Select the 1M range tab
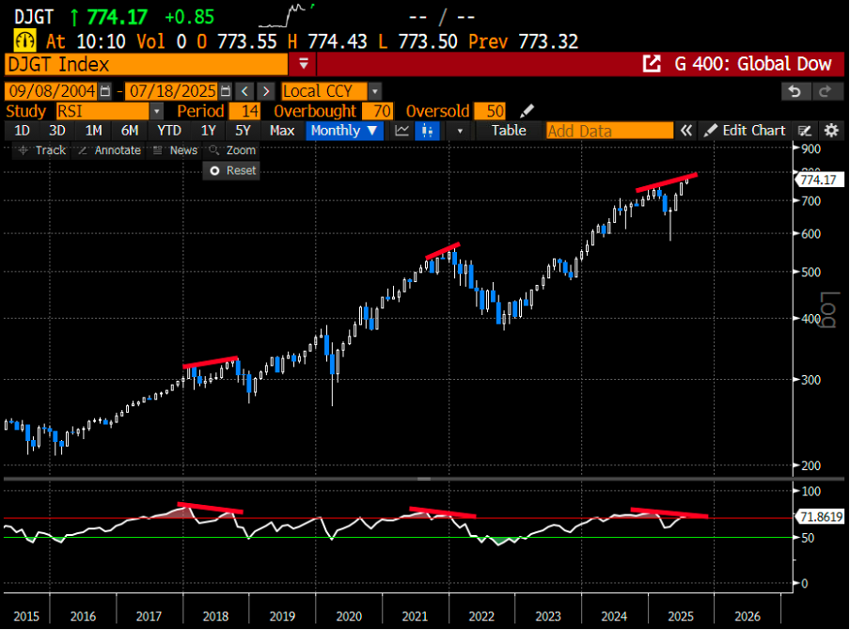This screenshot has height=630, width=850. click(x=93, y=131)
